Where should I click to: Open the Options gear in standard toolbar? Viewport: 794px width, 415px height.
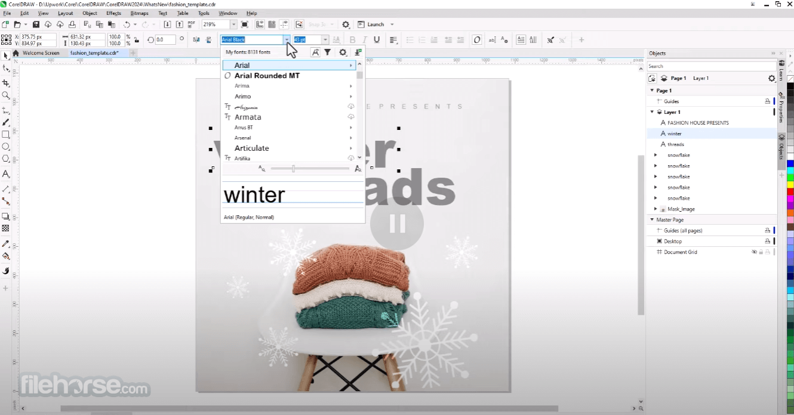pos(346,24)
